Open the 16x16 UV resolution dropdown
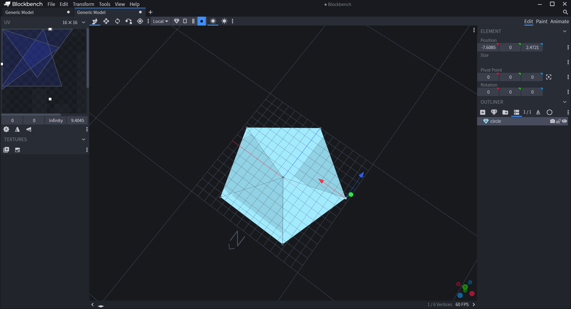The image size is (571, 309). pyautogui.click(x=73, y=22)
